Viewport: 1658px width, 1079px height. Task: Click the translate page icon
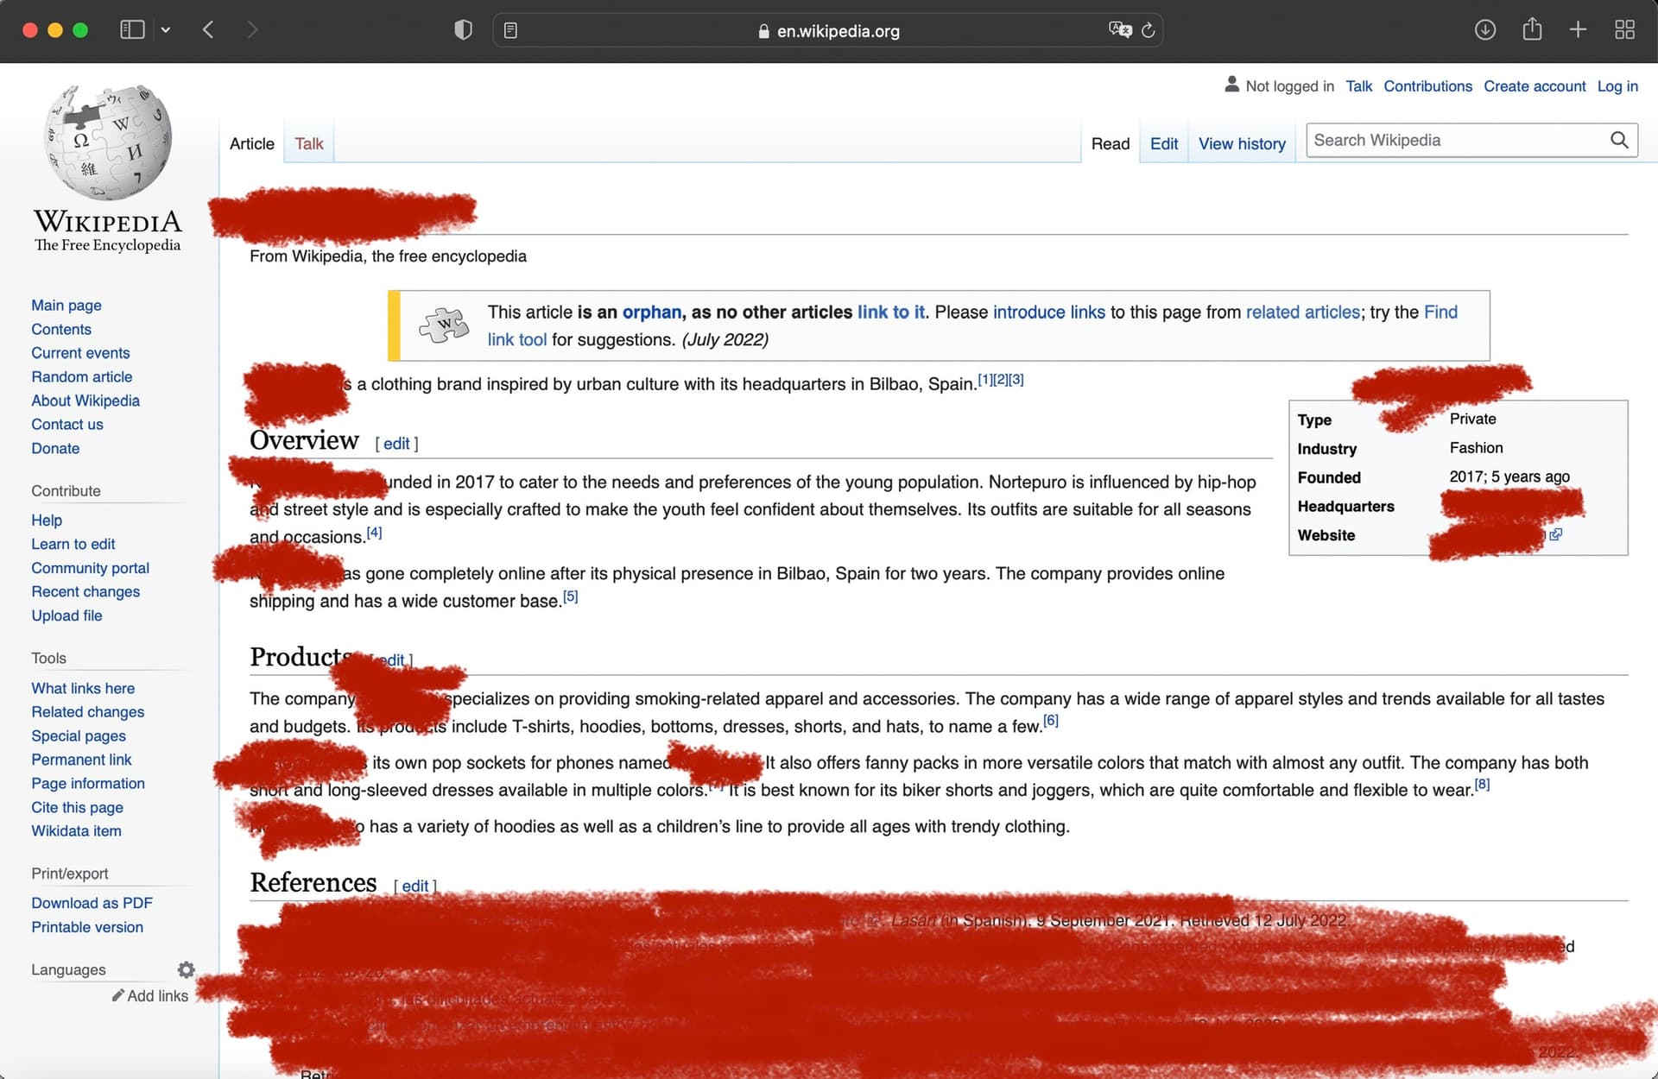1119,29
